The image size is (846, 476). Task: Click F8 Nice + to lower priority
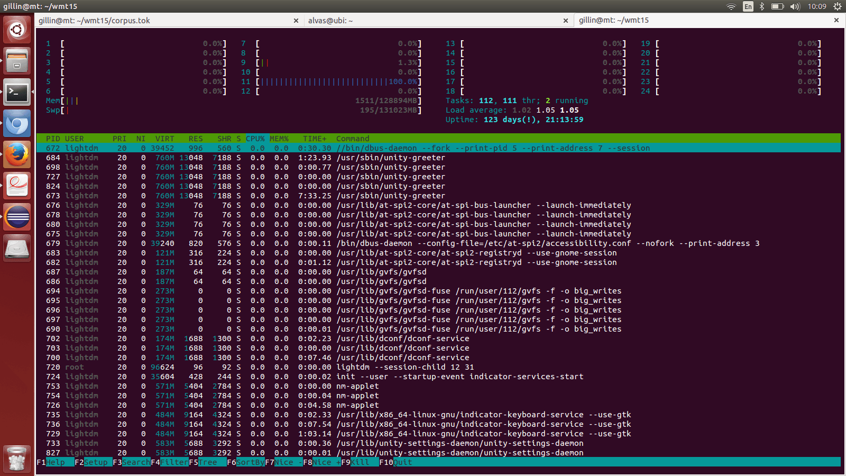click(322, 462)
